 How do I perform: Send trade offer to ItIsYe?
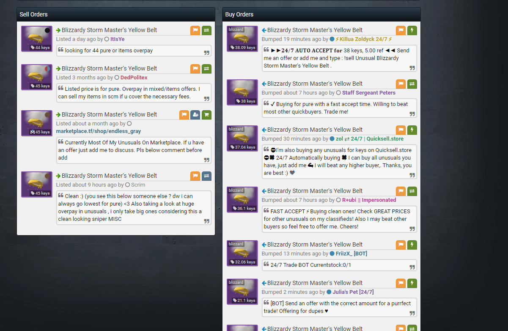point(206,30)
